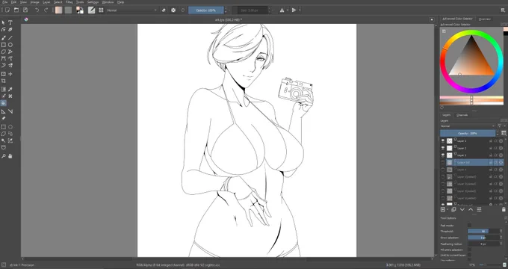Toggle eraser mode

(x=164, y=10)
